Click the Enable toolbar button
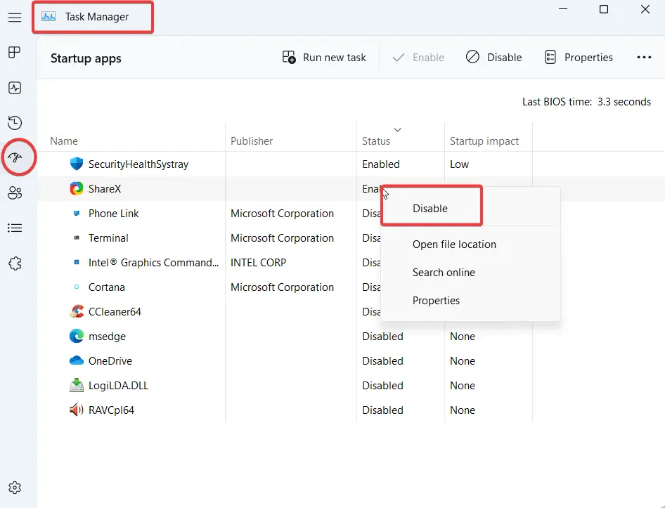The width and height of the screenshot is (665, 508). pyautogui.click(x=418, y=57)
